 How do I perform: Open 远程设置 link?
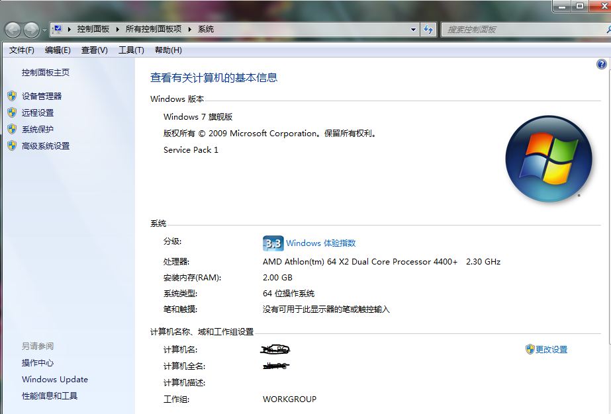38,113
